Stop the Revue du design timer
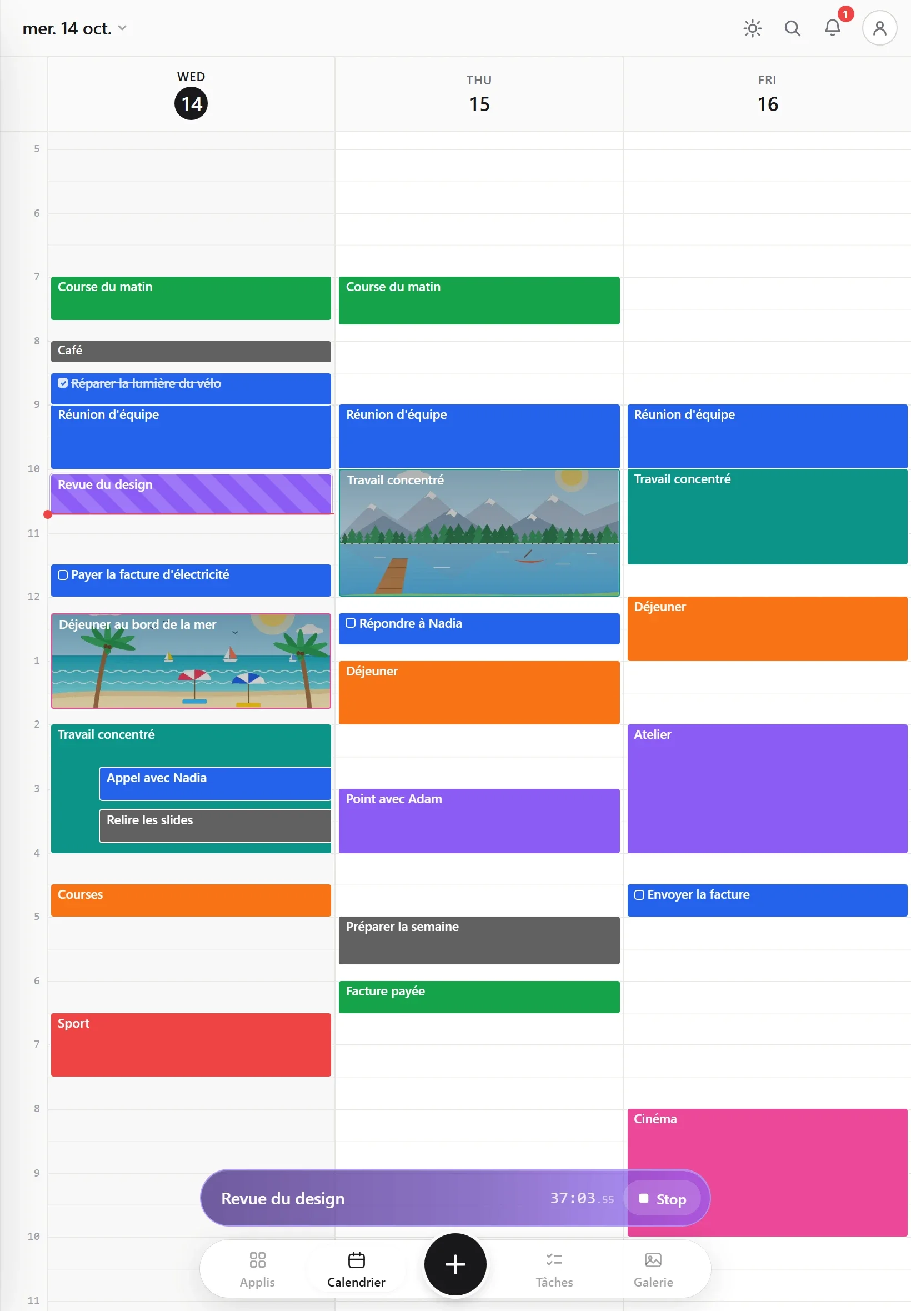 pos(663,1199)
